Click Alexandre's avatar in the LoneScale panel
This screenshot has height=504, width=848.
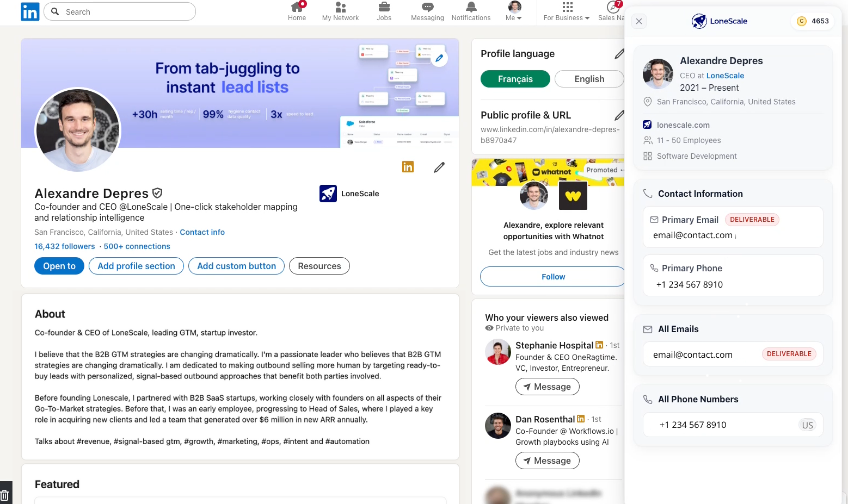658,74
